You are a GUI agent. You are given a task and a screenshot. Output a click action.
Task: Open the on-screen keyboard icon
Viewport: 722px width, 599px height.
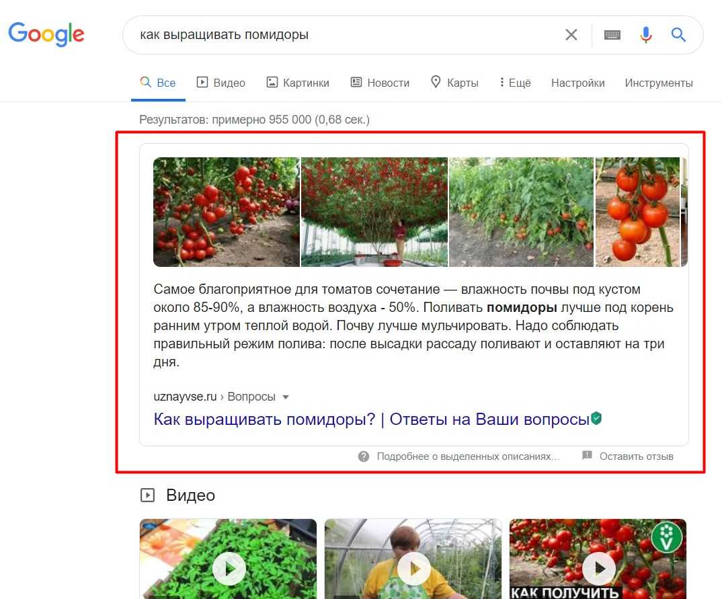[612, 35]
